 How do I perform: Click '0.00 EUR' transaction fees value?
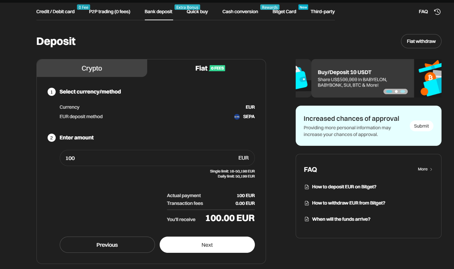[245, 204]
